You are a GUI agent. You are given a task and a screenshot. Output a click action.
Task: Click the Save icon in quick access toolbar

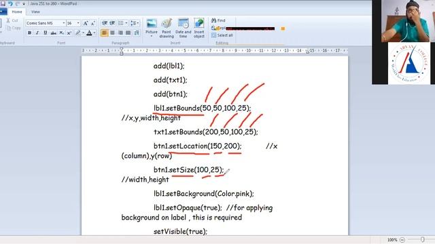click(x=3, y=3)
